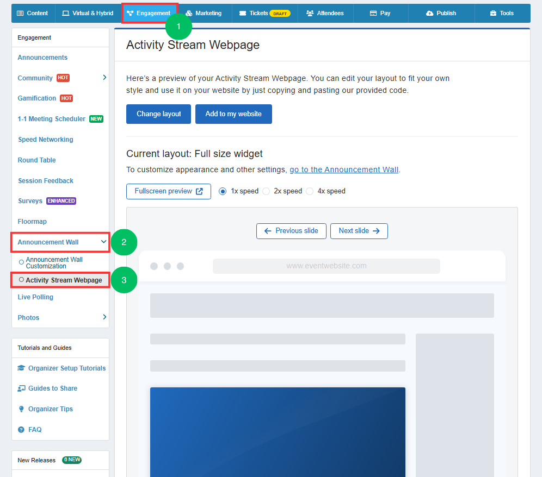Click the Pay credit card icon
The height and width of the screenshot is (477, 542).
(373, 13)
